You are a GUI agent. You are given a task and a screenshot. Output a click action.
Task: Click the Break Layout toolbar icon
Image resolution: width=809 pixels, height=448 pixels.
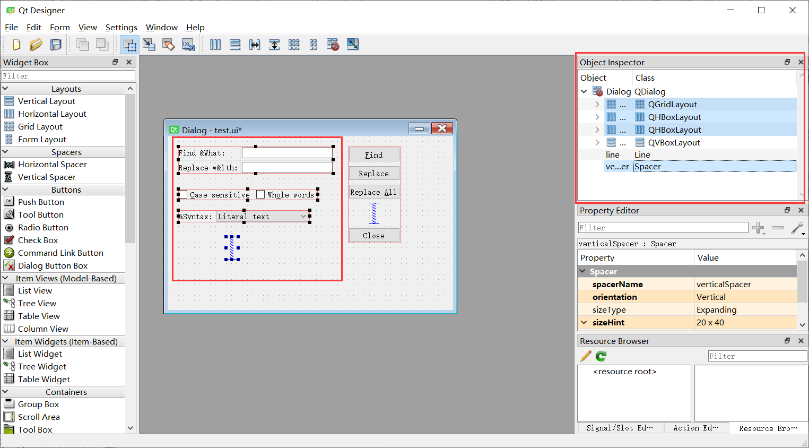click(333, 45)
